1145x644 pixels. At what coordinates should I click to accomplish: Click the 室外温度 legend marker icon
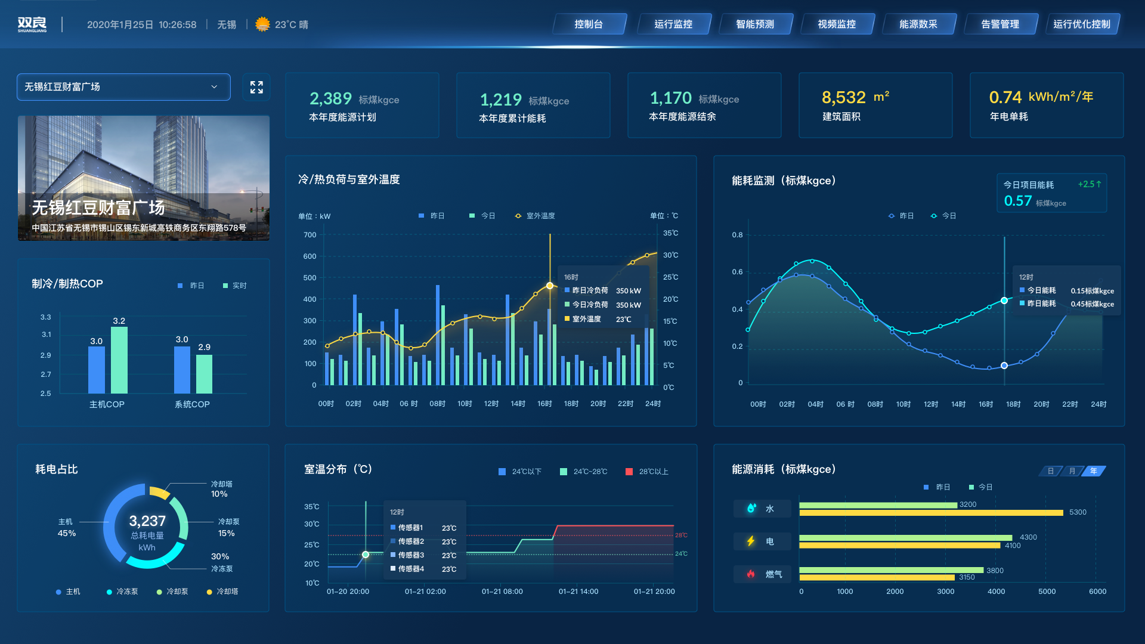(x=518, y=216)
